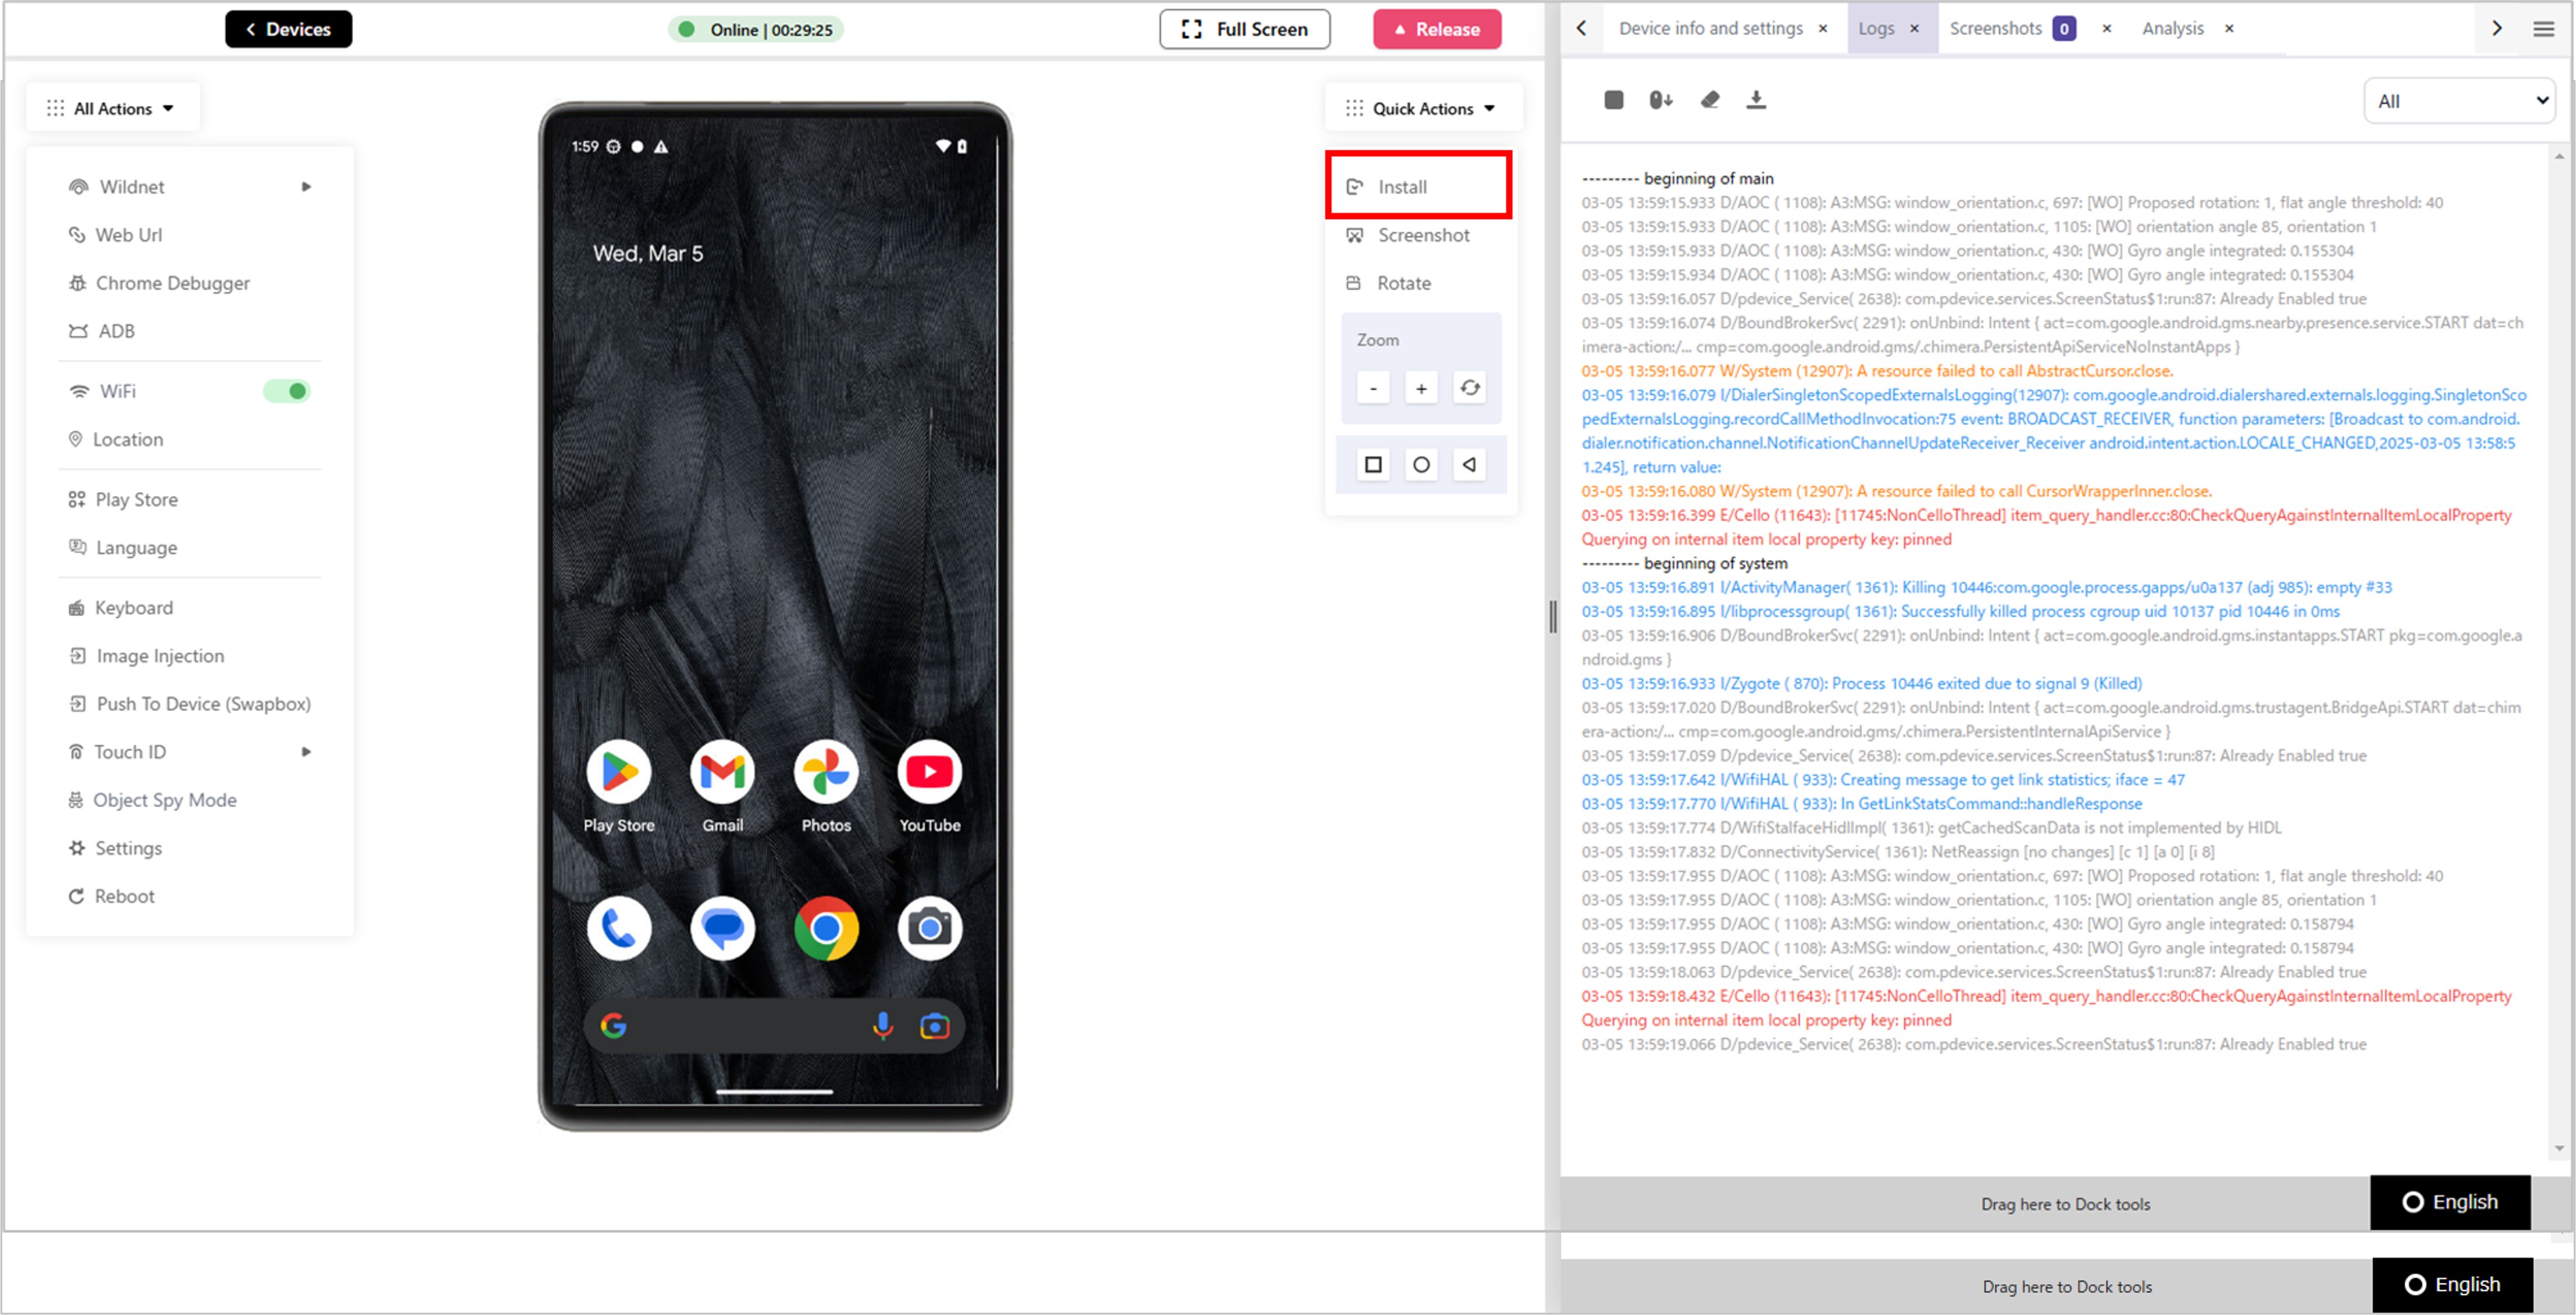Tap the Google G search logo
The height and width of the screenshot is (1315, 2576).
click(x=614, y=1026)
